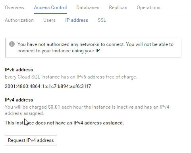Click the Request IPv4 address button
191x153 pixels.
[31, 140]
